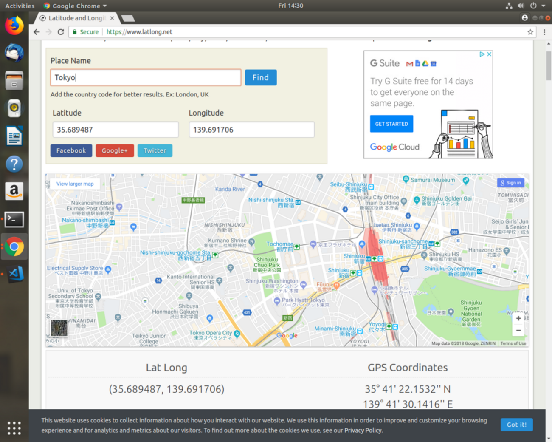Open Chrome's three-dot menu

[544, 32]
